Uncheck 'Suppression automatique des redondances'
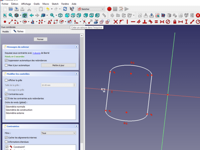Screen dimensions: 200x150 coord(6,60)
